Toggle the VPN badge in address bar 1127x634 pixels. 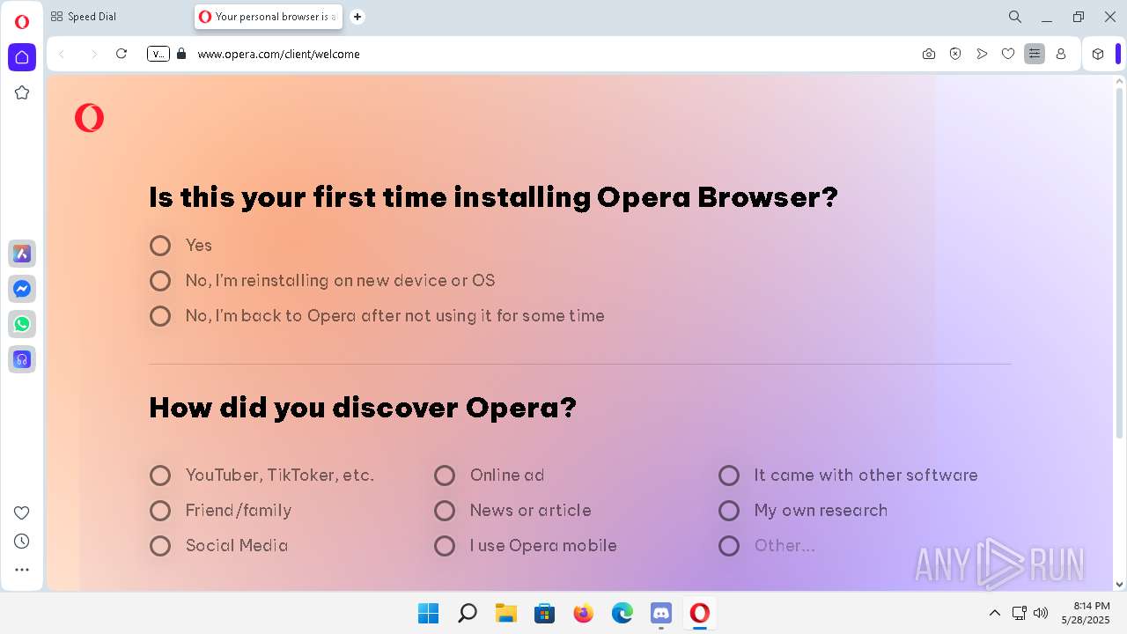[158, 54]
